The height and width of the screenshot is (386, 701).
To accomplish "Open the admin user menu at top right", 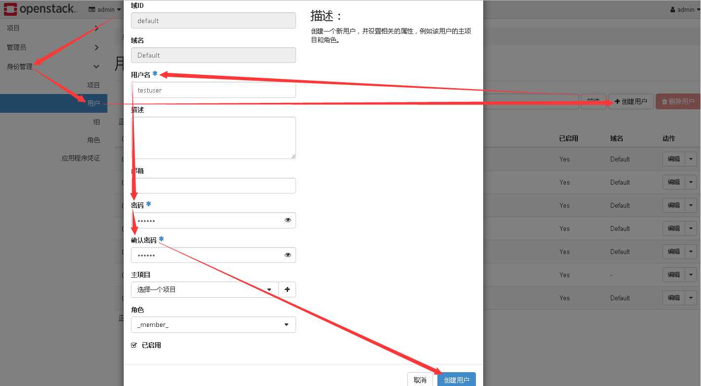I will tap(685, 9).
